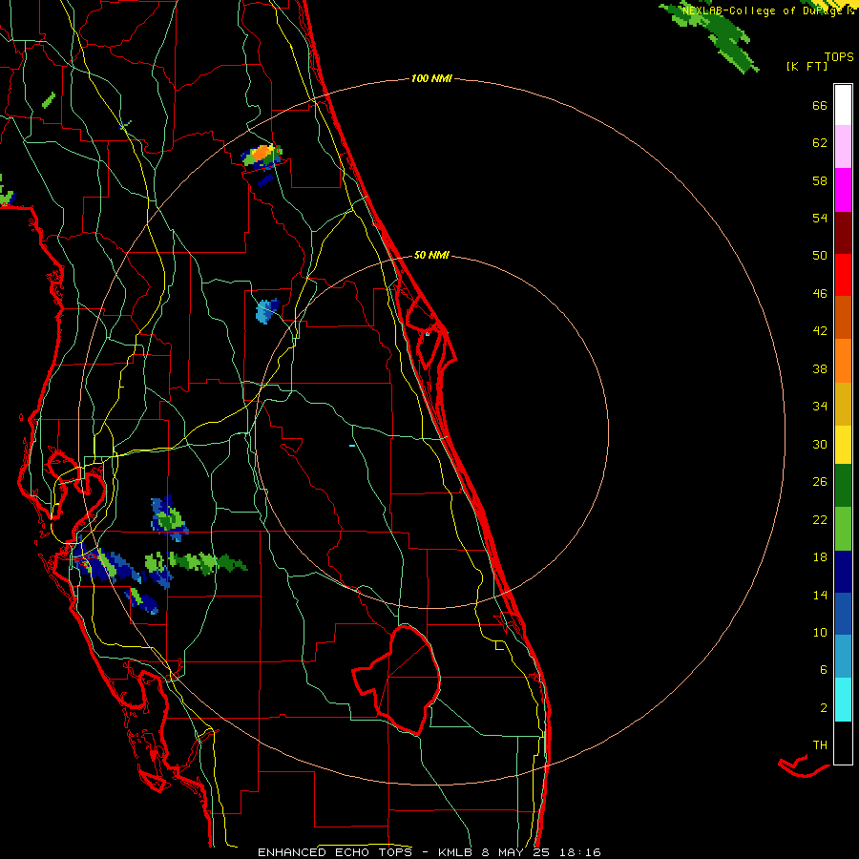The width and height of the screenshot is (859, 859).
Task: Select the dark red legend swatch
Action: pos(843,233)
